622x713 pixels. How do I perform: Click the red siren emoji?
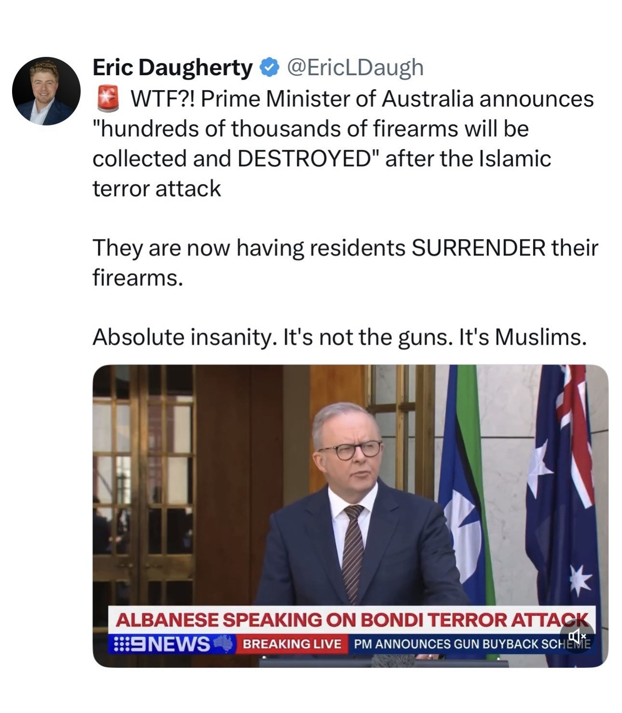(108, 99)
